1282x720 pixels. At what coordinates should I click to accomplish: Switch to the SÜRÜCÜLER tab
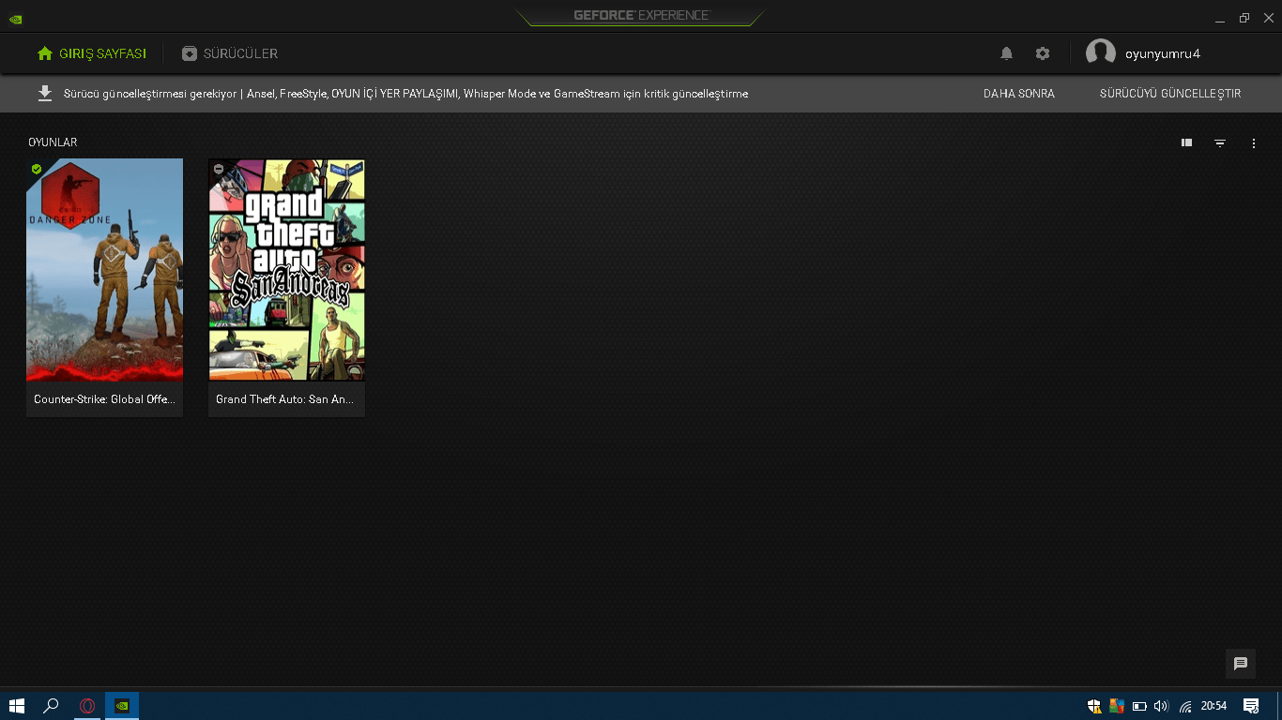coord(230,53)
